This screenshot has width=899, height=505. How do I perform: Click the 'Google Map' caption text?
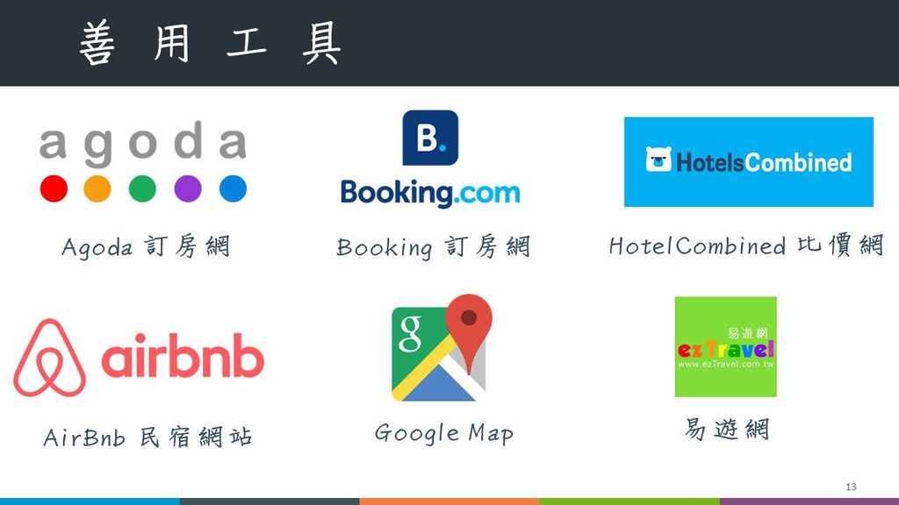tap(443, 433)
